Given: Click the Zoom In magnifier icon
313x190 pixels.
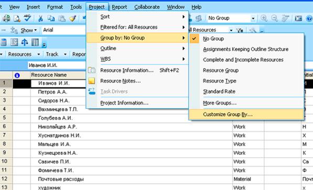Looking at the screenshot, I should coord(264,18).
